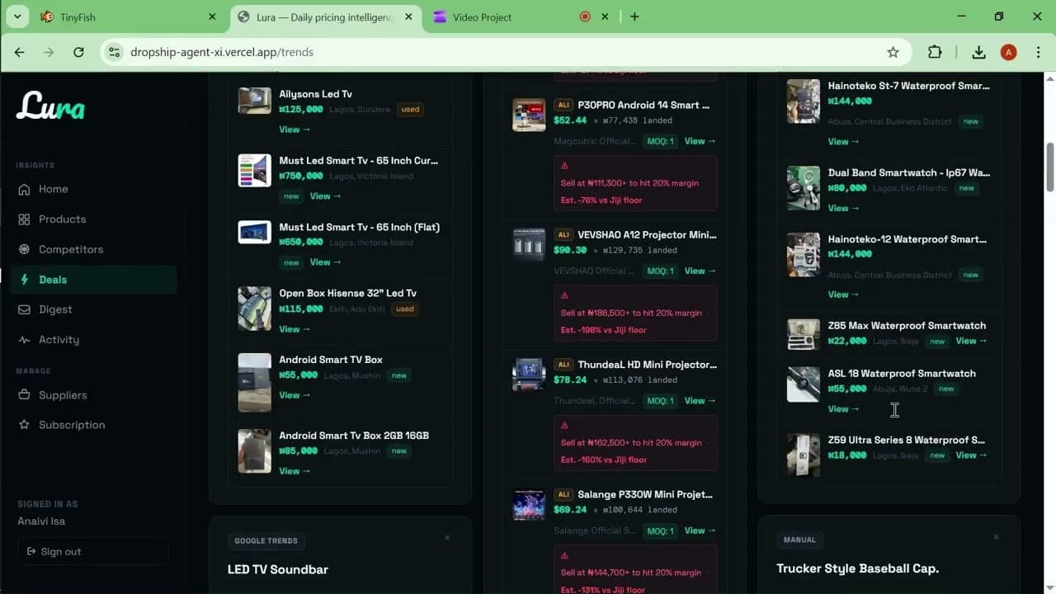Sign out of the Anaivi Isa account
This screenshot has height=594, width=1056.
click(x=93, y=551)
